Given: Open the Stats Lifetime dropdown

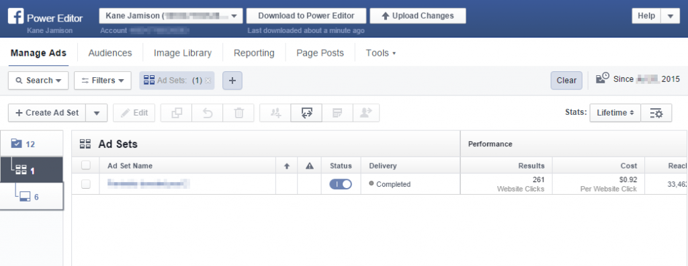Looking at the screenshot, I should (615, 113).
